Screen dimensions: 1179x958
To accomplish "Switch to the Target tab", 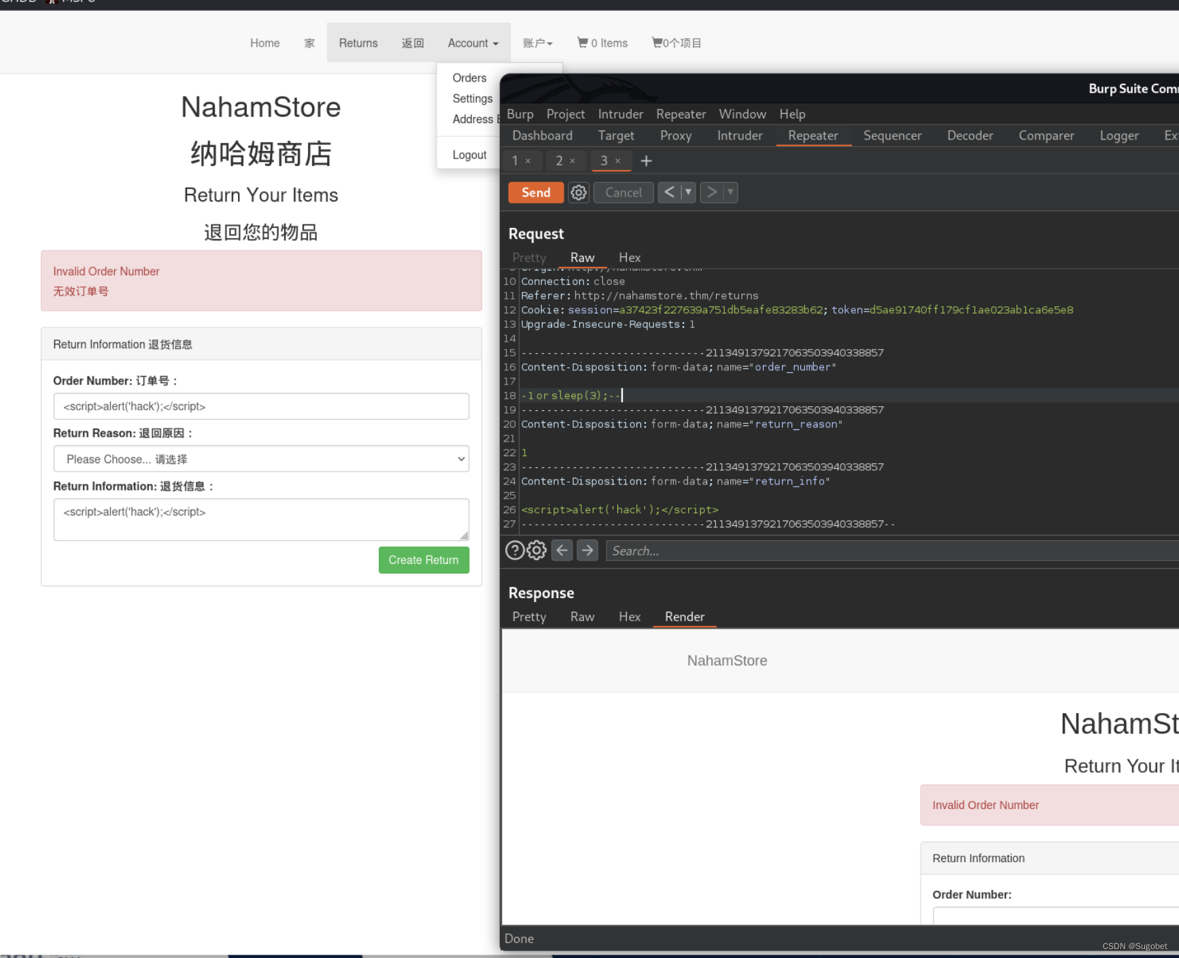I will coord(617,135).
